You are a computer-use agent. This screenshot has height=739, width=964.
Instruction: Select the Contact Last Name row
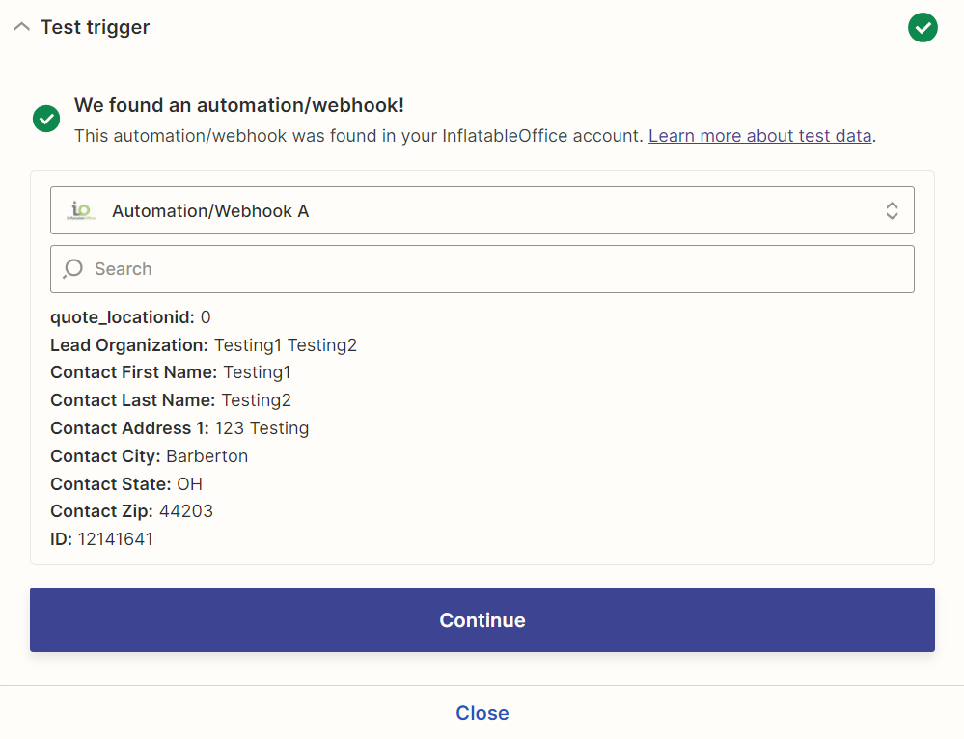(x=170, y=400)
